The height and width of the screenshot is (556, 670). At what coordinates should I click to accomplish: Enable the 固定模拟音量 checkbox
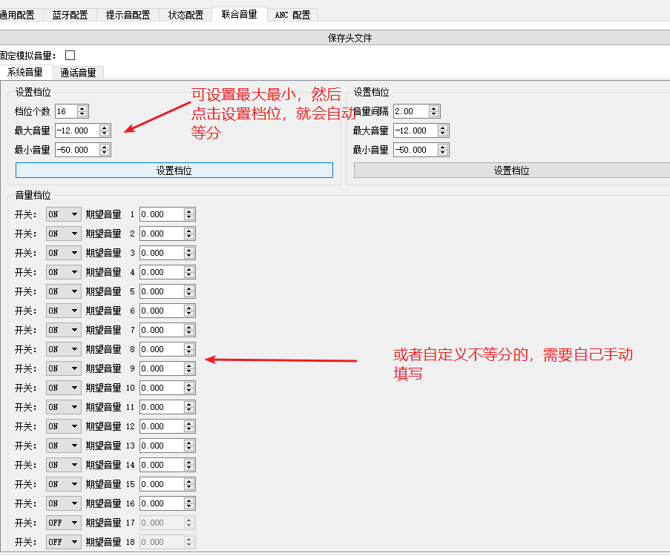tap(70, 55)
